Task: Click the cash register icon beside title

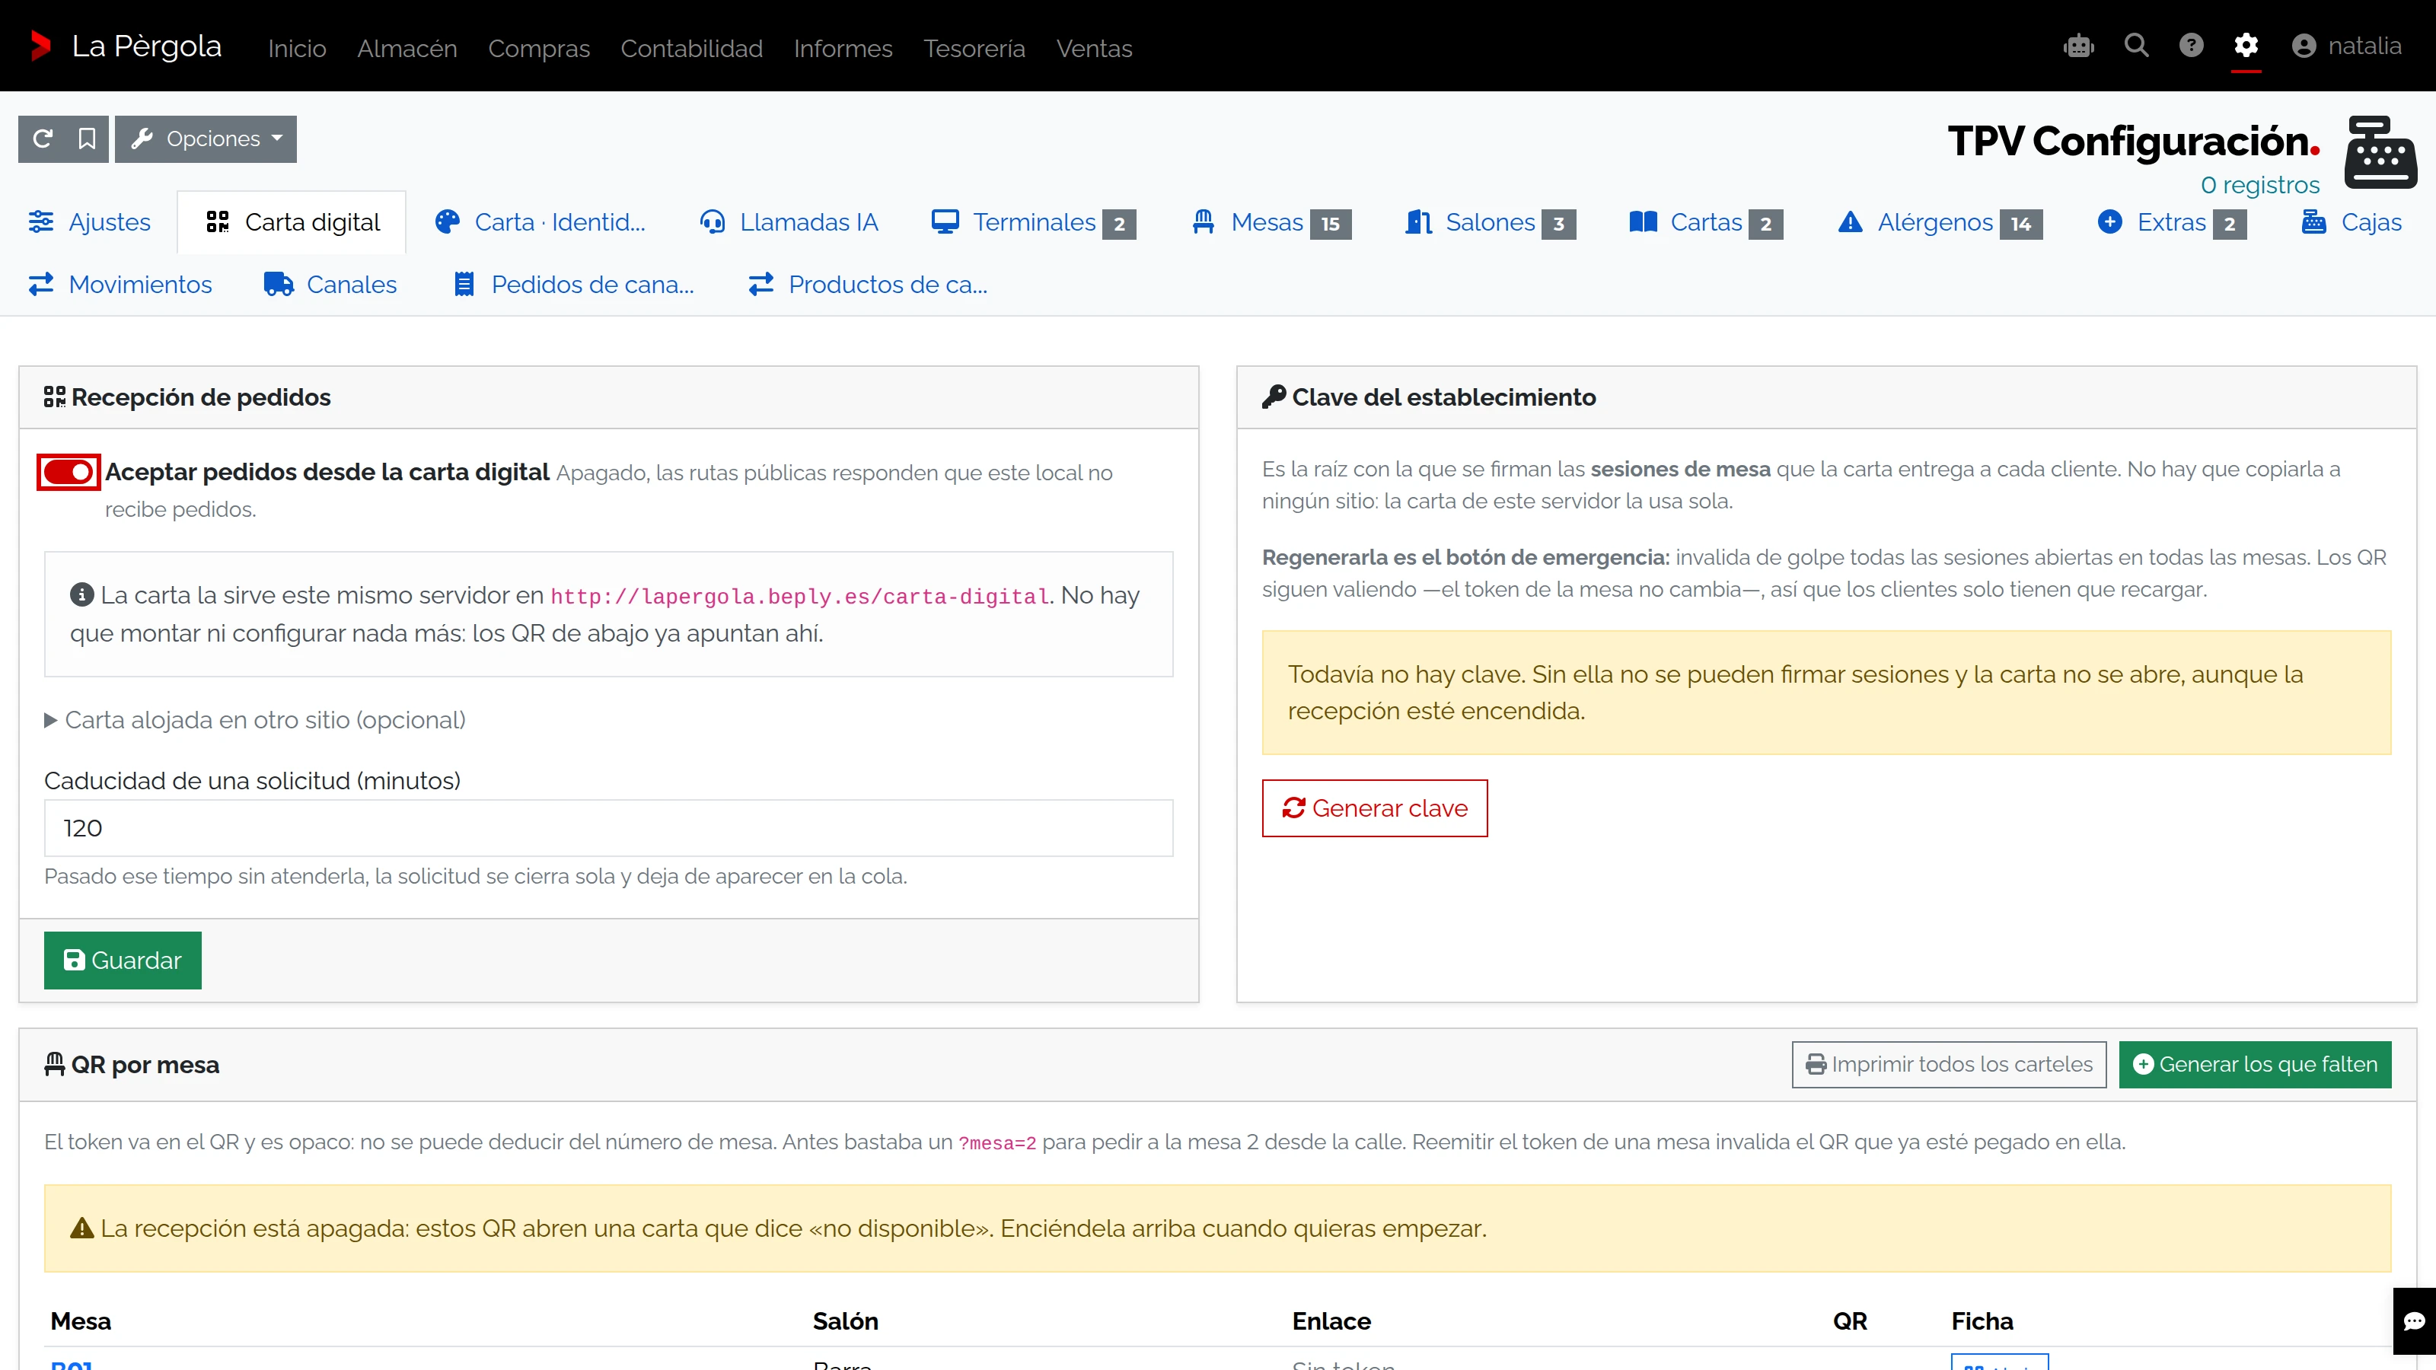Action: click(x=2380, y=153)
